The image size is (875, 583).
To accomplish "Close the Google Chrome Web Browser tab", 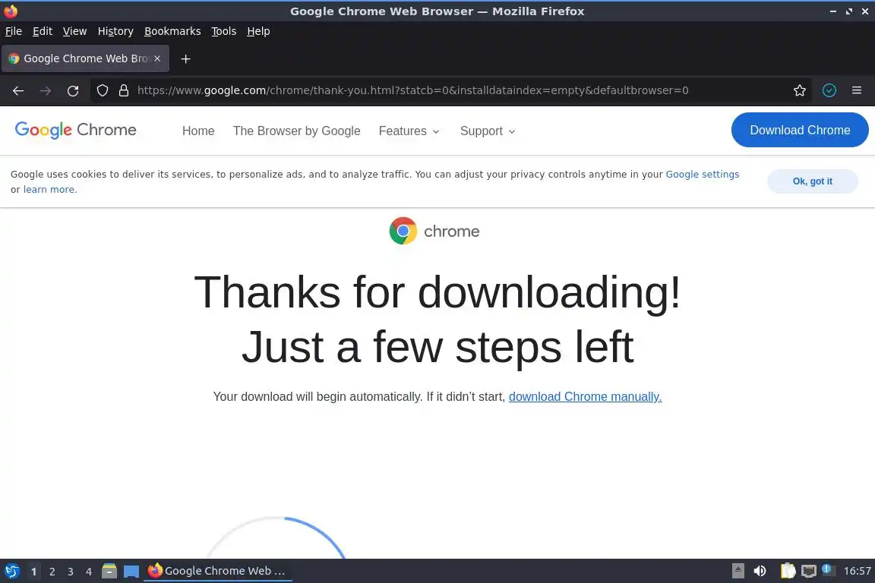I will tap(157, 58).
